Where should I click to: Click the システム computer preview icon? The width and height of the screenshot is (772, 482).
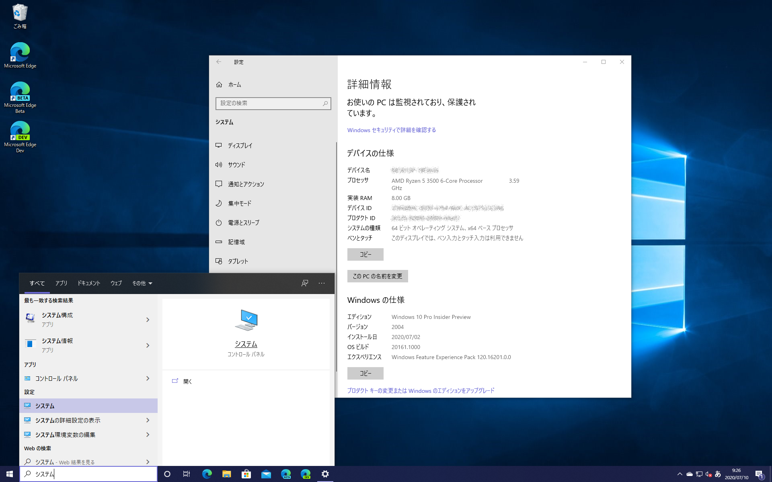(x=246, y=320)
